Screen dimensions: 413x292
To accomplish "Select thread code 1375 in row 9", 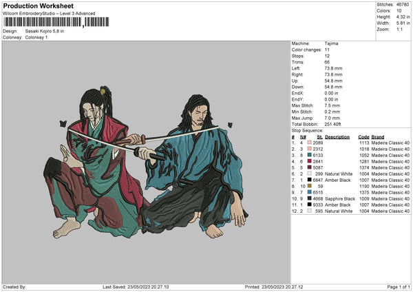I will click(365, 193).
